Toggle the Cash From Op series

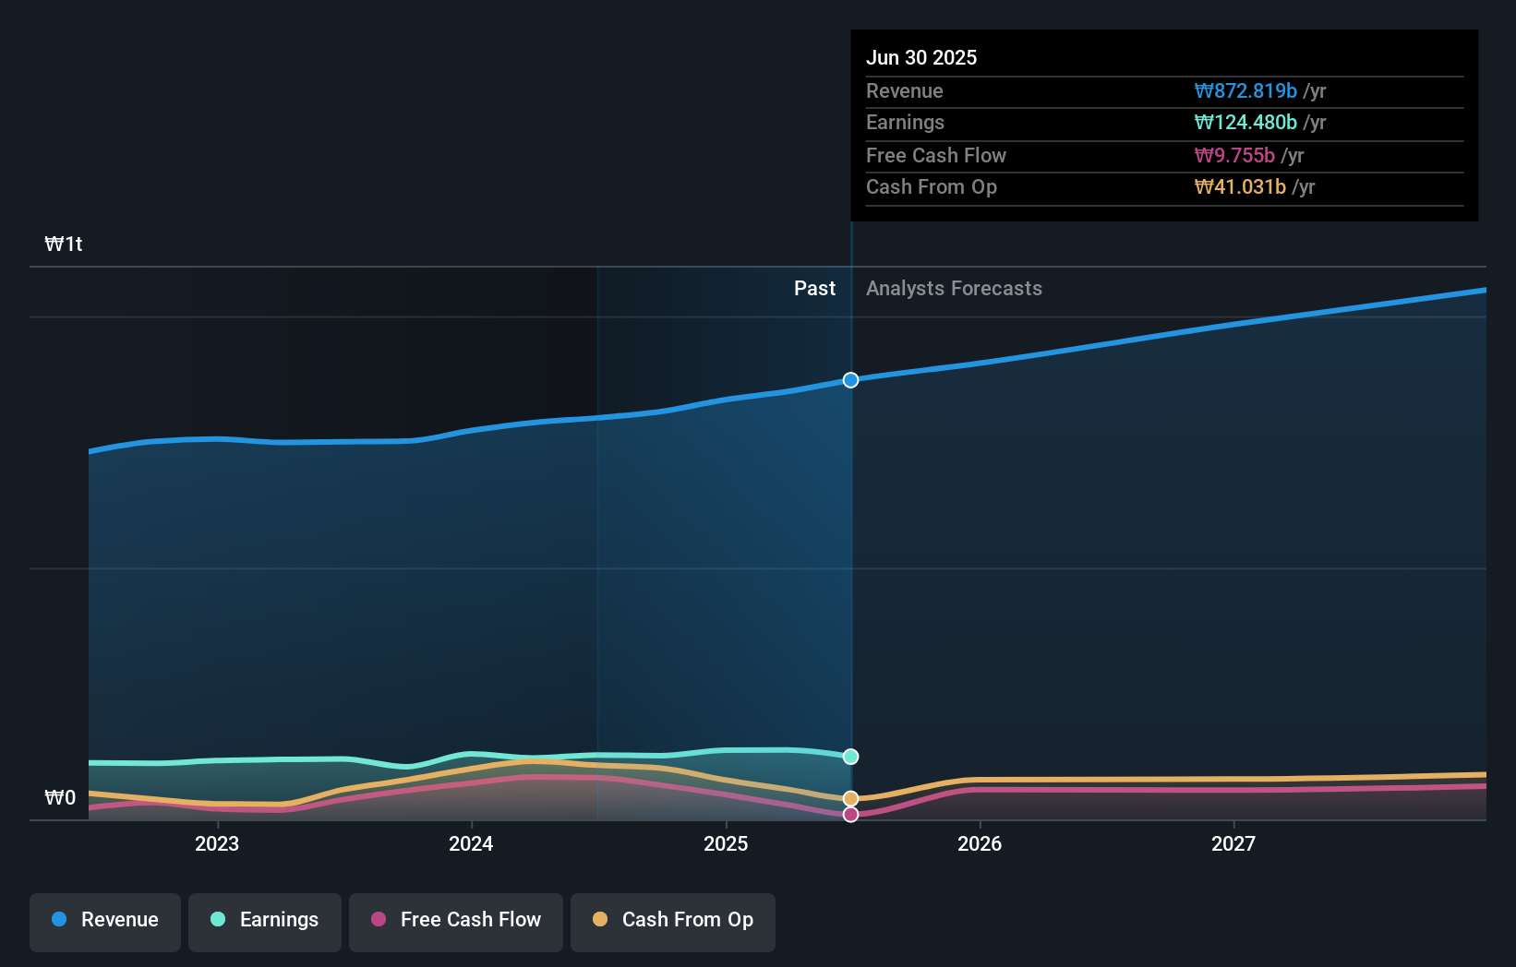(672, 920)
